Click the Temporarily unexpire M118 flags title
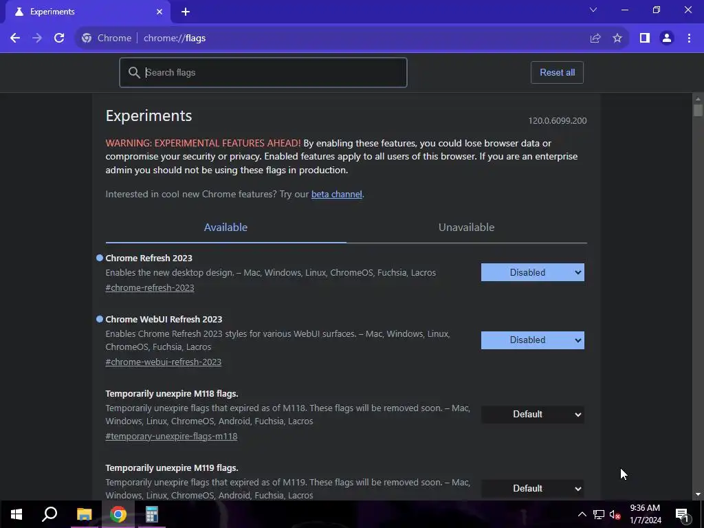This screenshot has height=528, width=704. 172,394
